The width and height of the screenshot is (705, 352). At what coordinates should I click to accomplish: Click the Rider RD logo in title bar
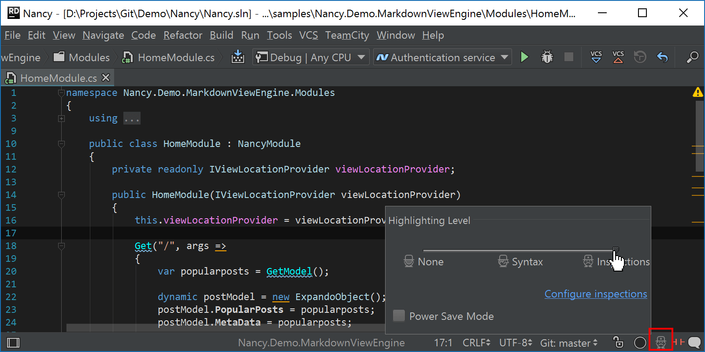(x=13, y=13)
